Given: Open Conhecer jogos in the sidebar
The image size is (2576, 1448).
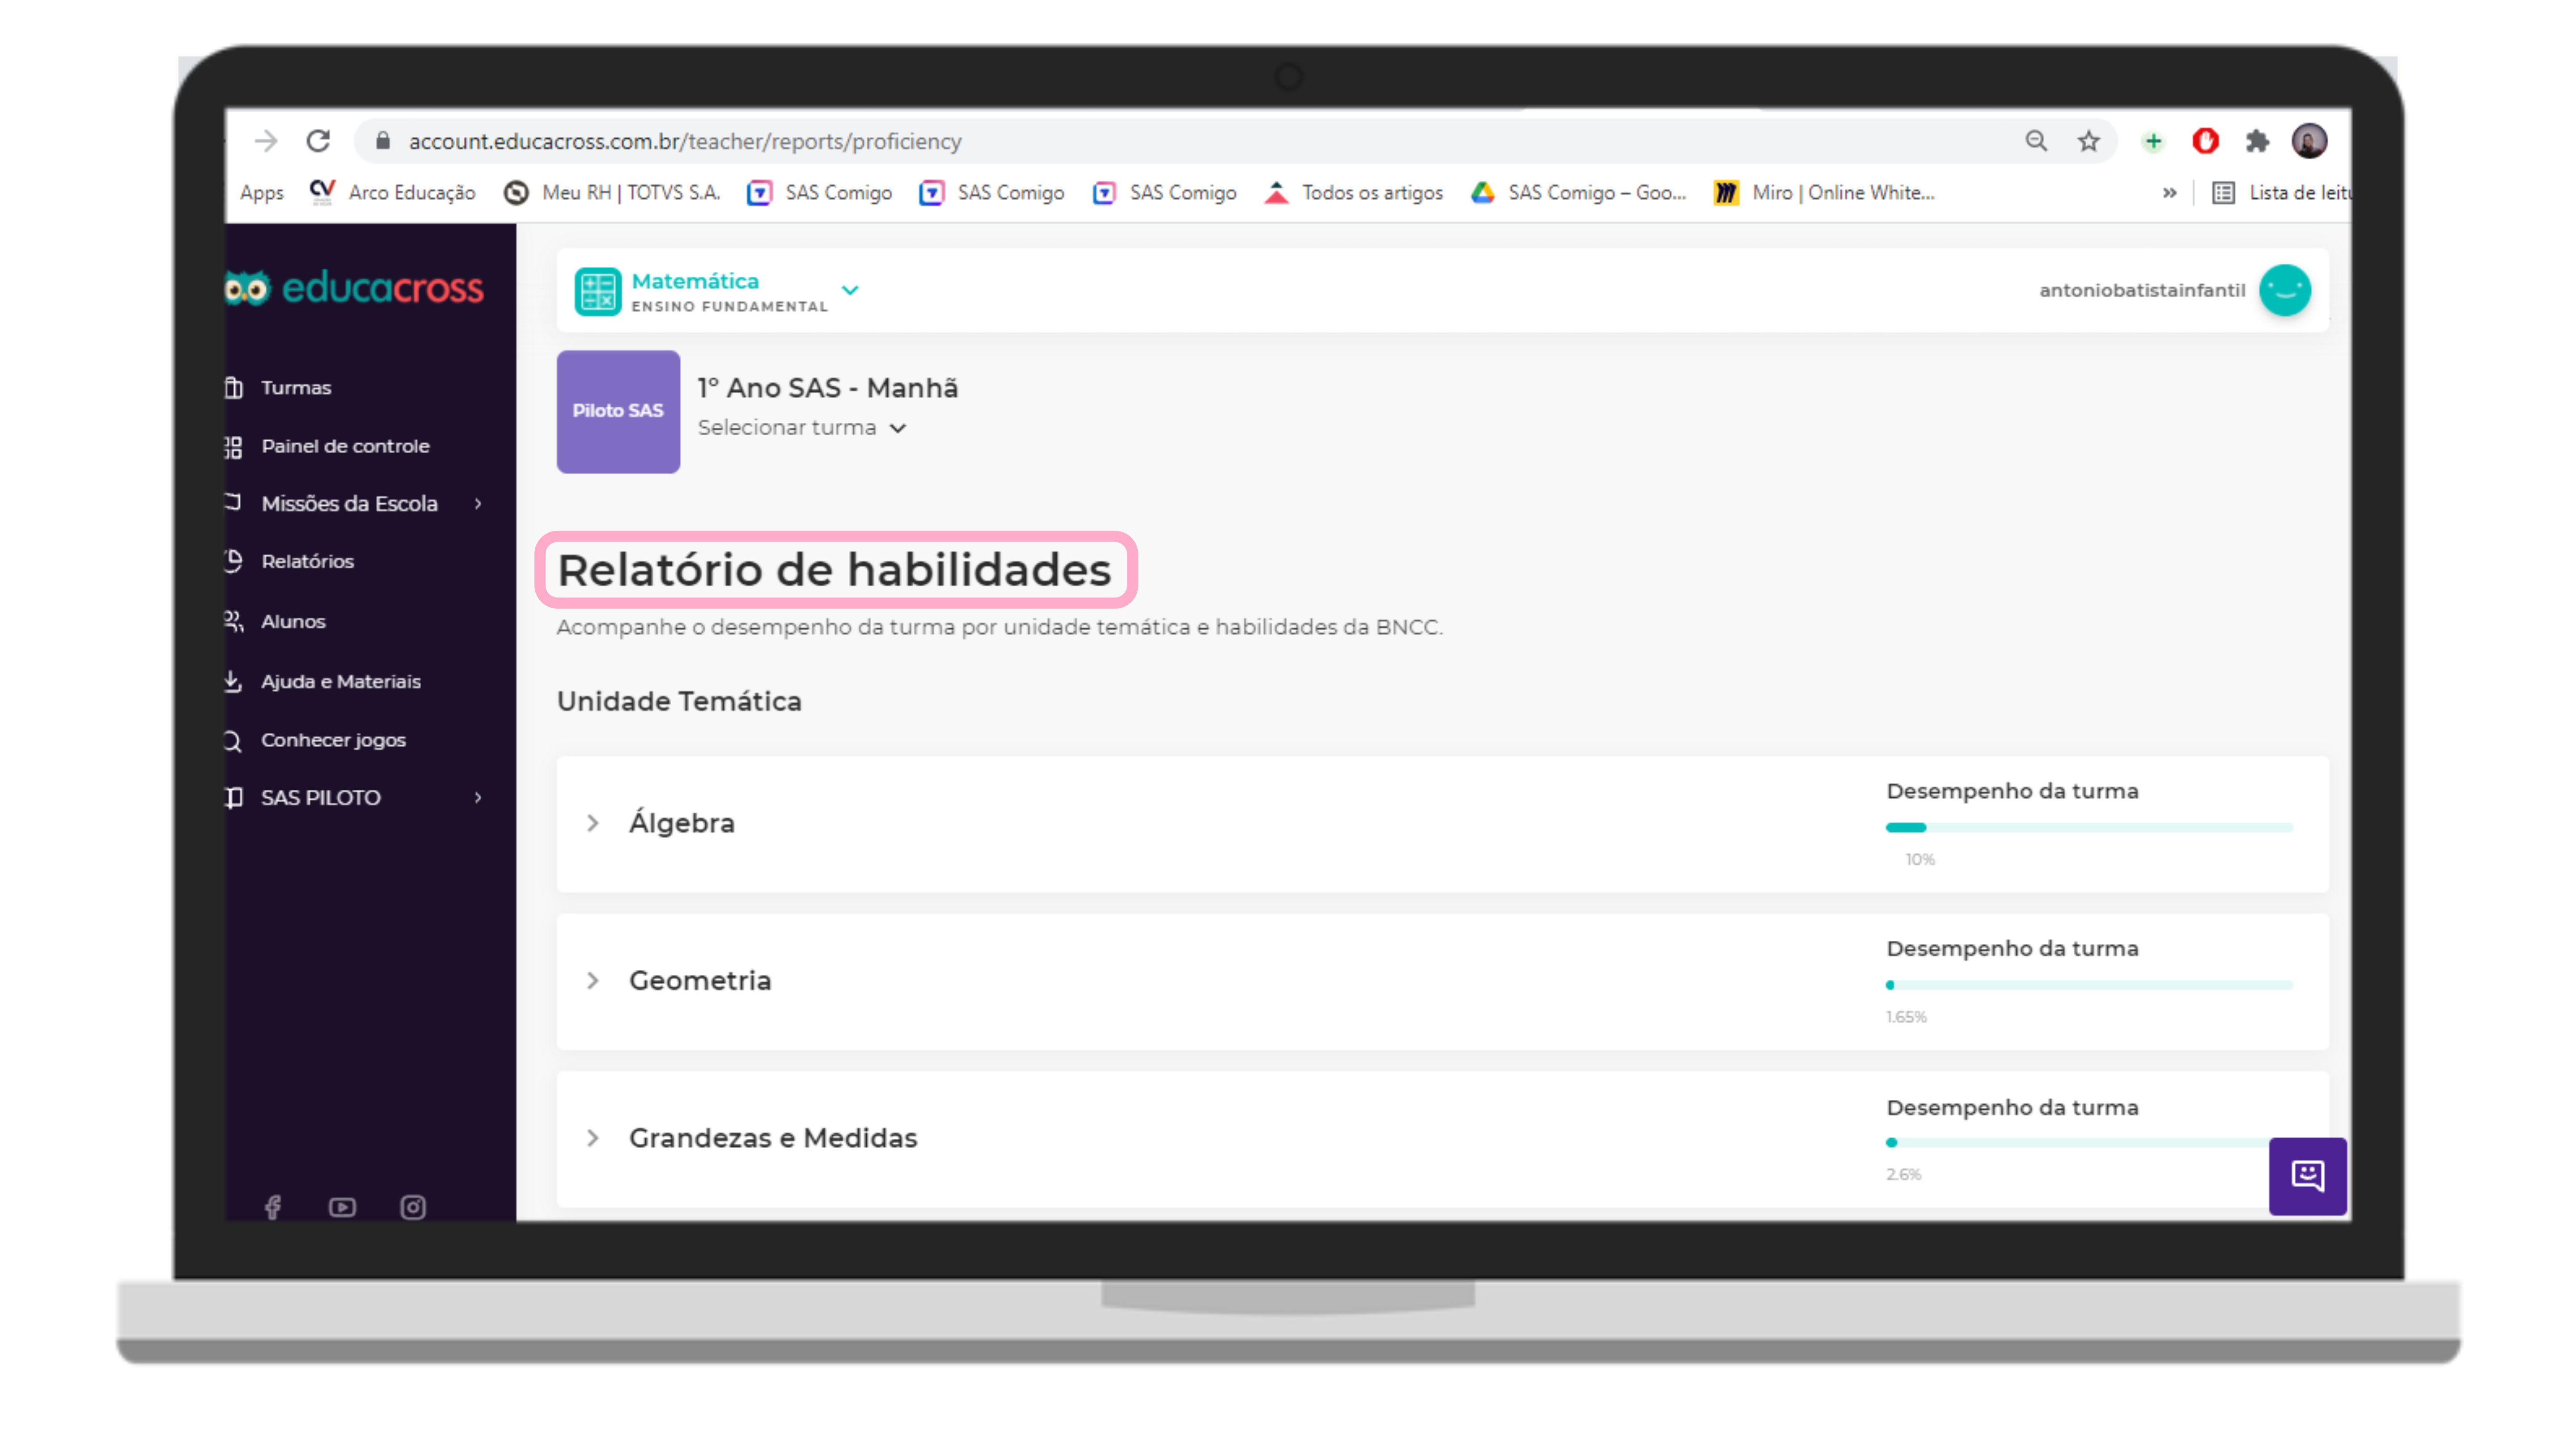Looking at the screenshot, I should [x=333, y=741].
